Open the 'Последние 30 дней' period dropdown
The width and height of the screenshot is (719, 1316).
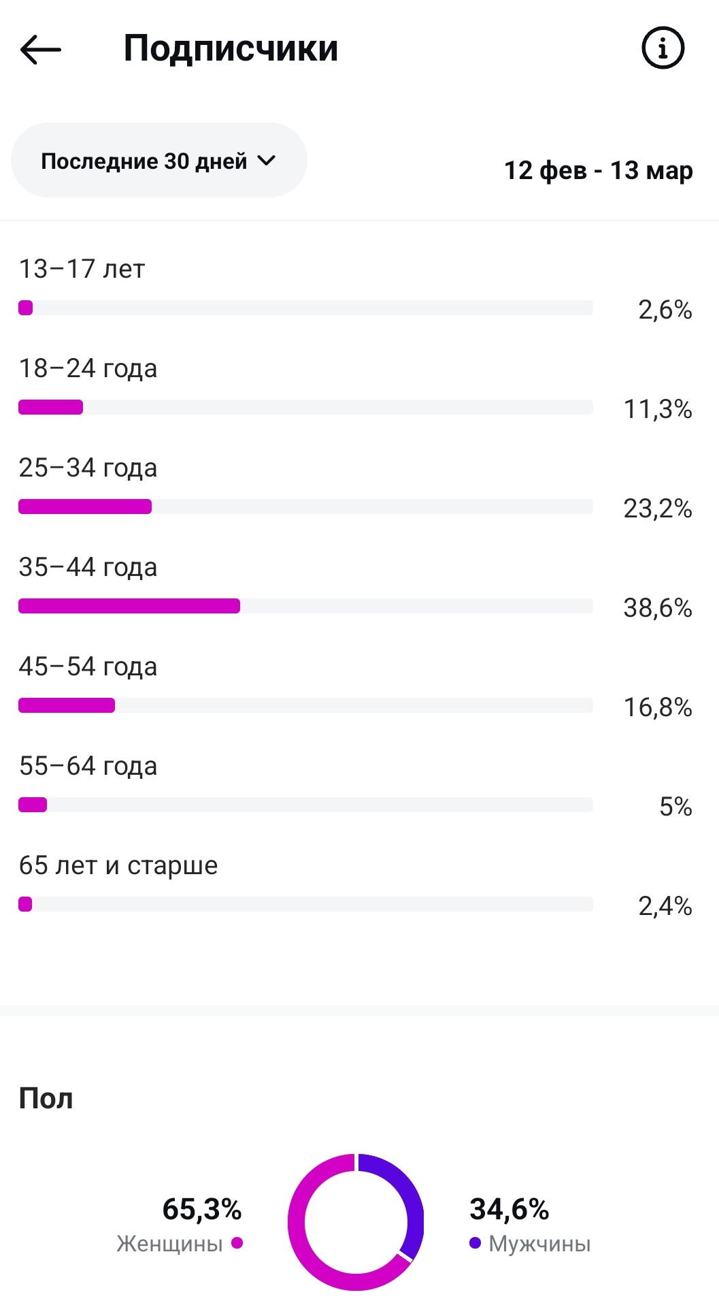pyautogui.click(x=158, y=161)
